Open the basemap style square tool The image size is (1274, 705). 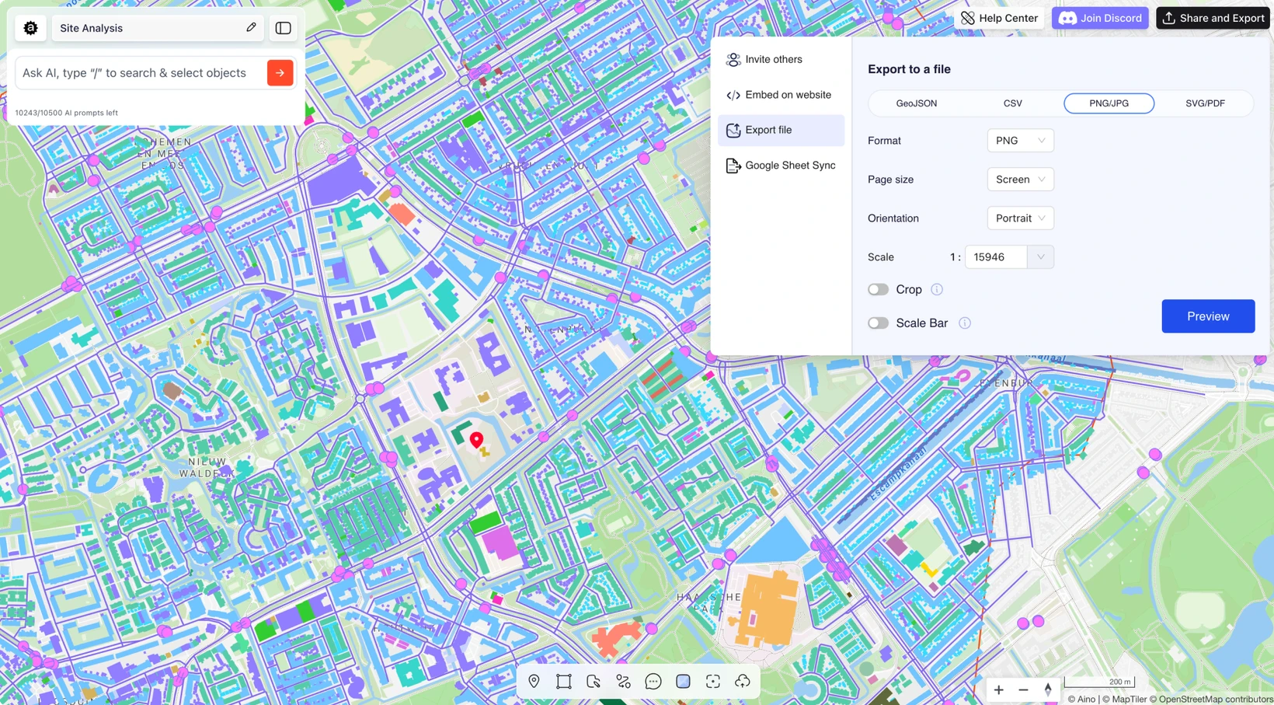click(x=683, y=682)
